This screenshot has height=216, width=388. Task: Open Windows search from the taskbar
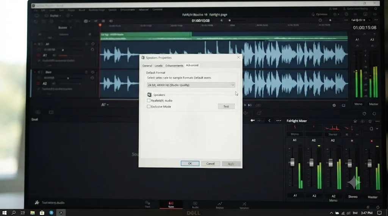(x=13, y=213)
